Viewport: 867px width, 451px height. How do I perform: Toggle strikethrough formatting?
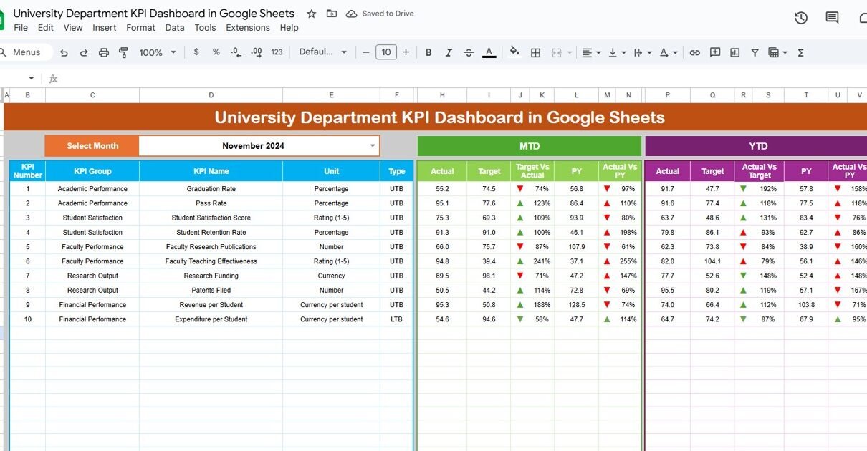(x=469, y=52)
